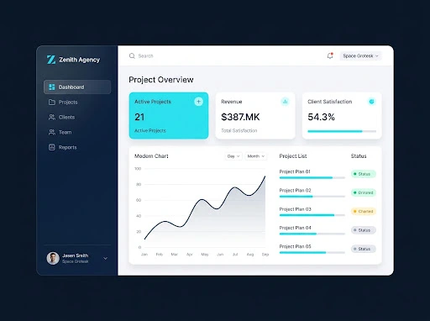The width and height of the screenshot is (430, 321).
Task: Open the Active Projects card
Action: 169,115
